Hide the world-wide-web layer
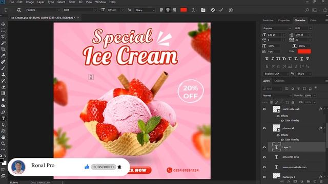Image resolution: width=328 pixels, height=184 pixels. [264, 109]
